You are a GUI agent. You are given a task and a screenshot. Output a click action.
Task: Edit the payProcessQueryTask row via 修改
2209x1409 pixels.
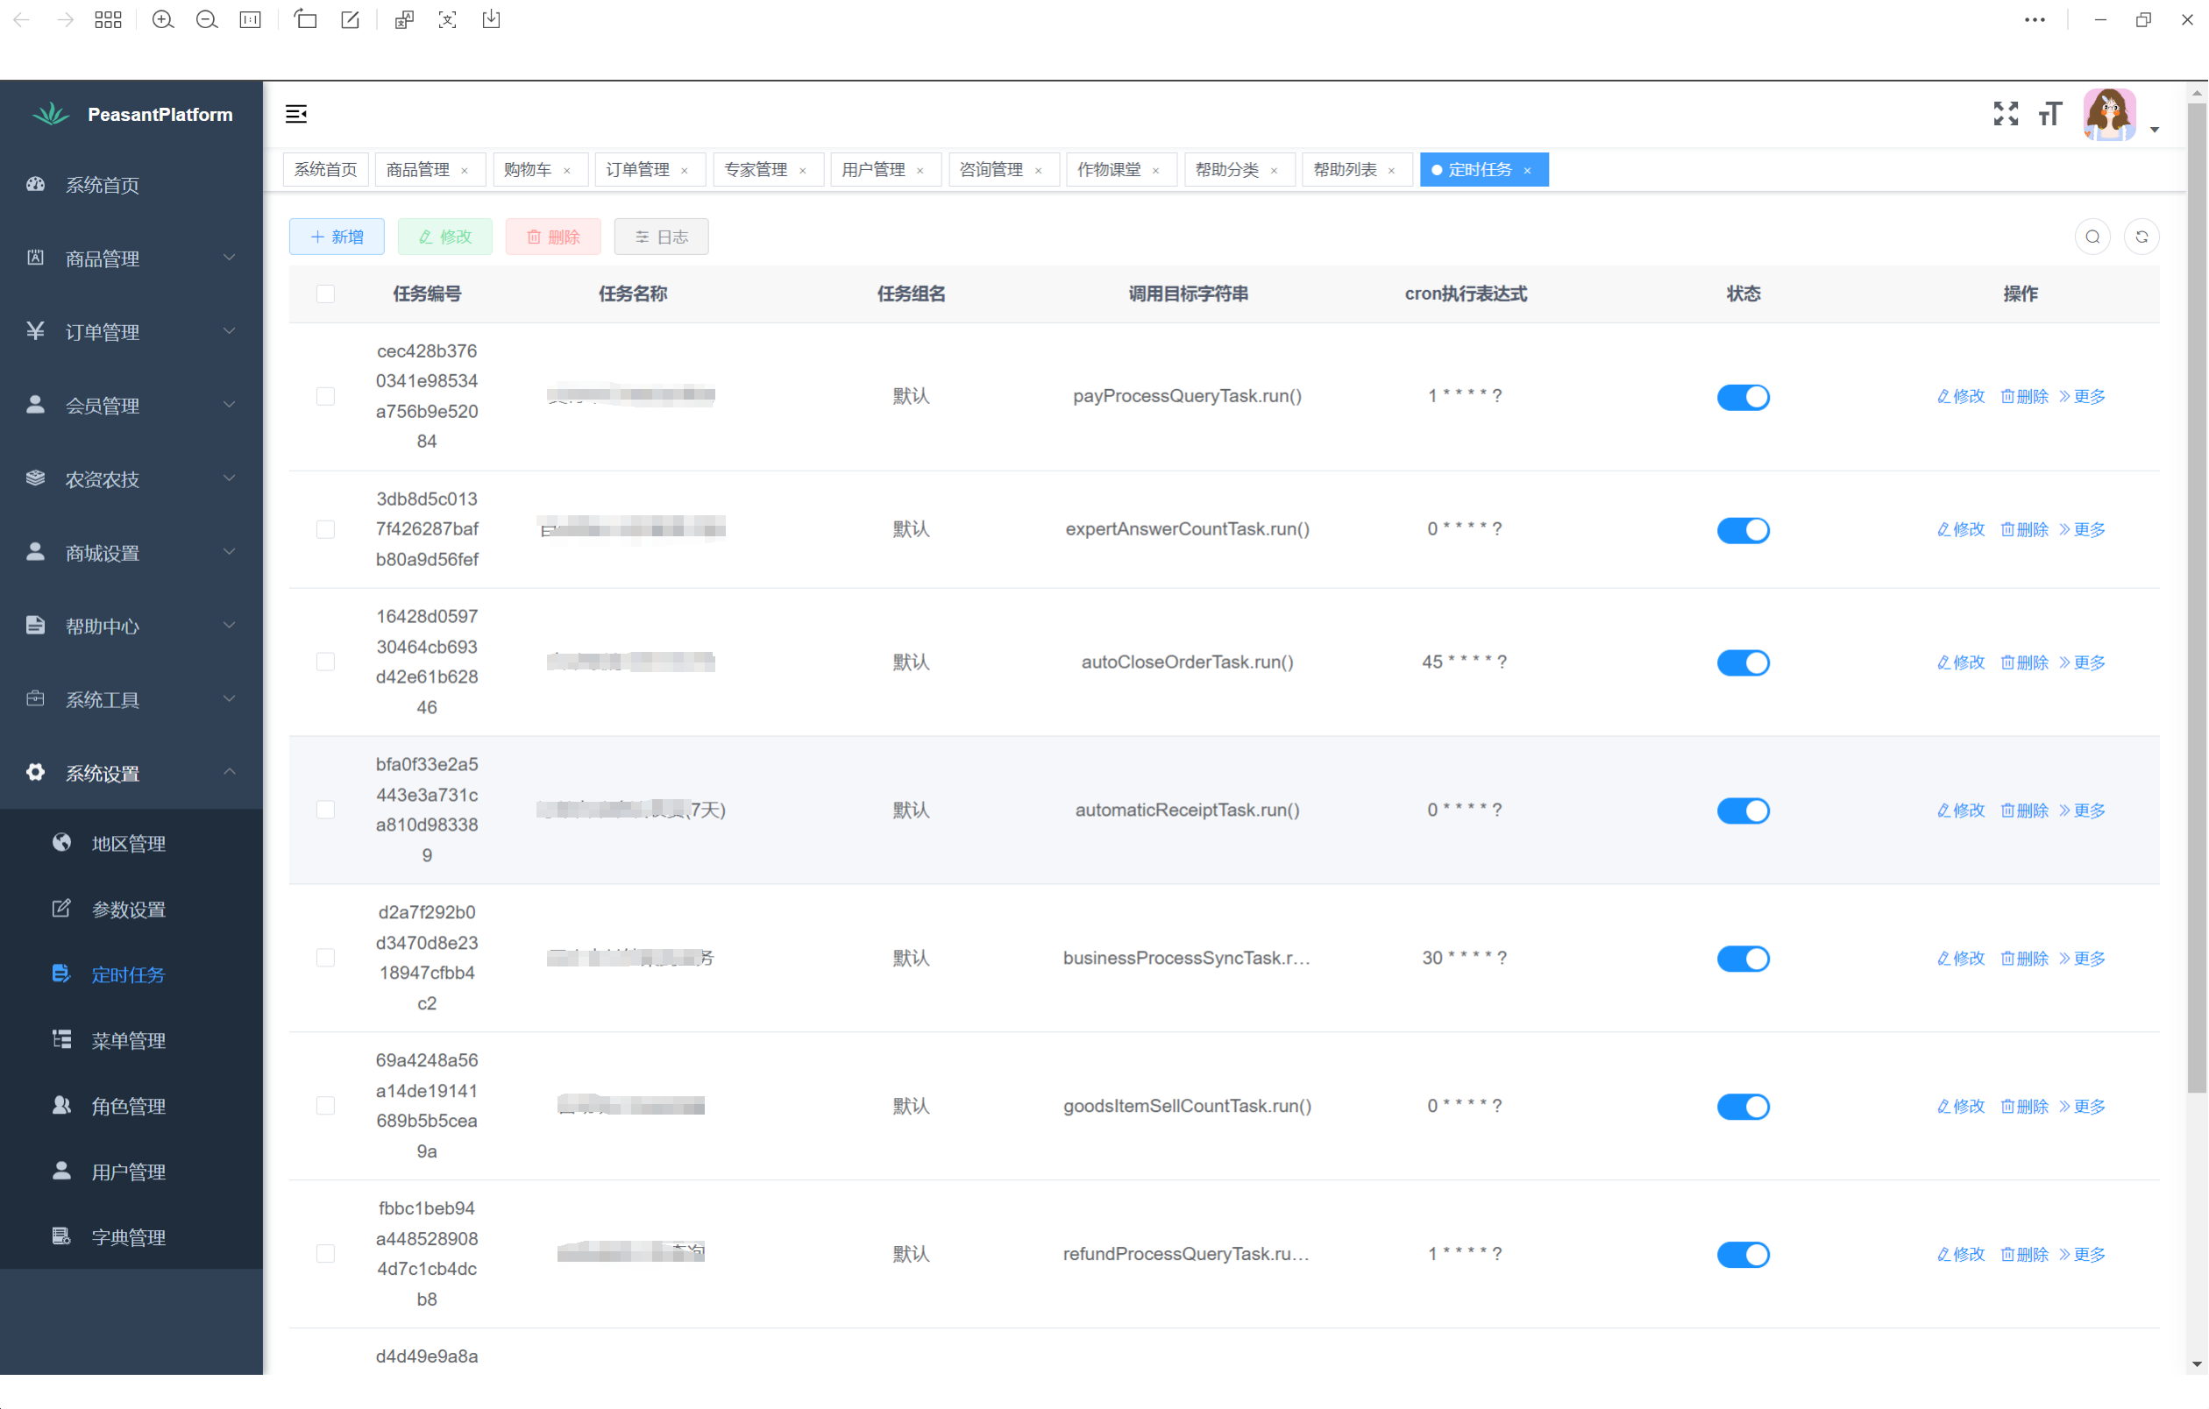coord(1960,396)
